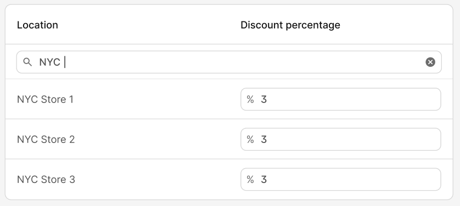Screen dimensions: 460x206
Task: Click the text caret after NYC in search
Action: tap(65, 62)
